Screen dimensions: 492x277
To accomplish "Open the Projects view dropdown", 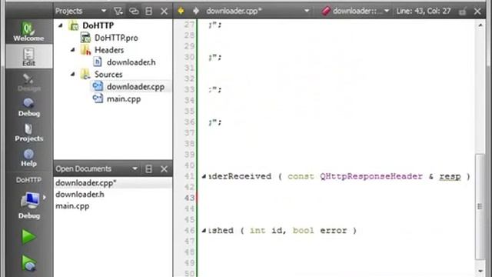I will click(104, 11).
